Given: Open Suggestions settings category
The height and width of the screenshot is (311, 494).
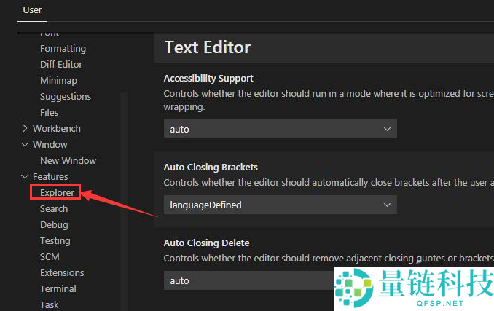Looking at the screenshot, I should point(66,97).
